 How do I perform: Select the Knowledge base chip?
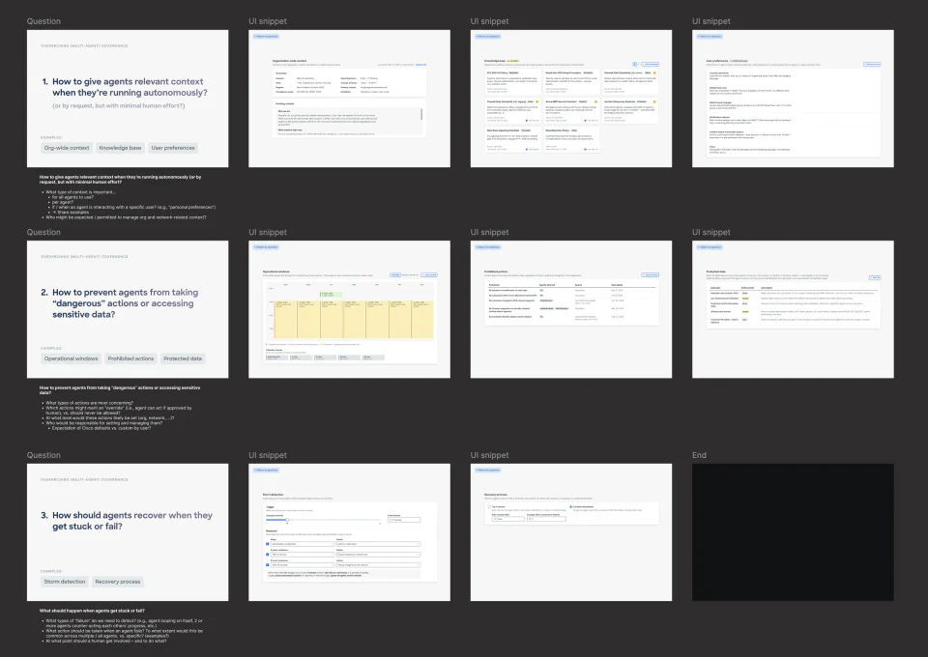pos(120,148)
